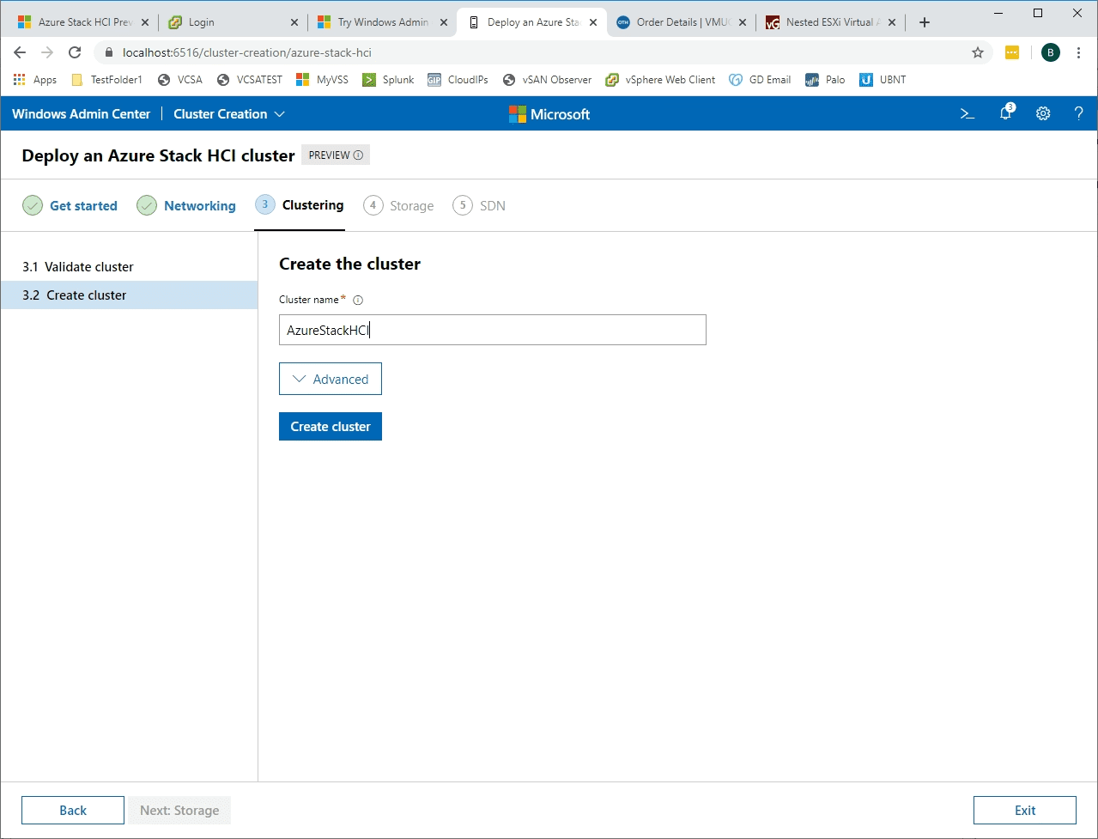
Task: Switch to the Networking step
Action: tap(198, 205)
